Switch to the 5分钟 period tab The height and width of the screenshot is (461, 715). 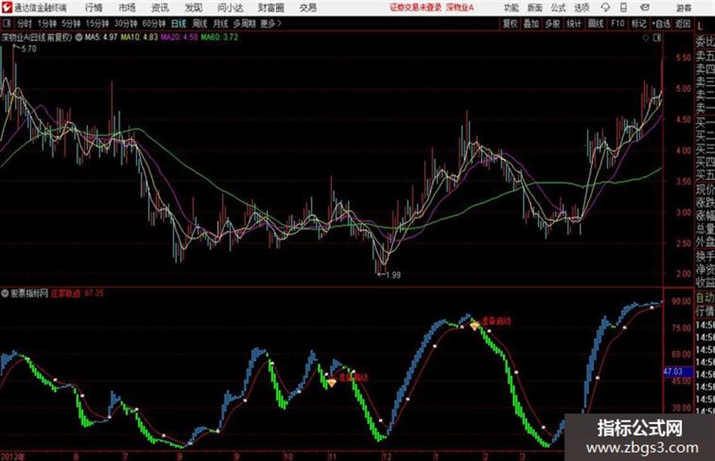pyautogui.click(x=71, y=23)
